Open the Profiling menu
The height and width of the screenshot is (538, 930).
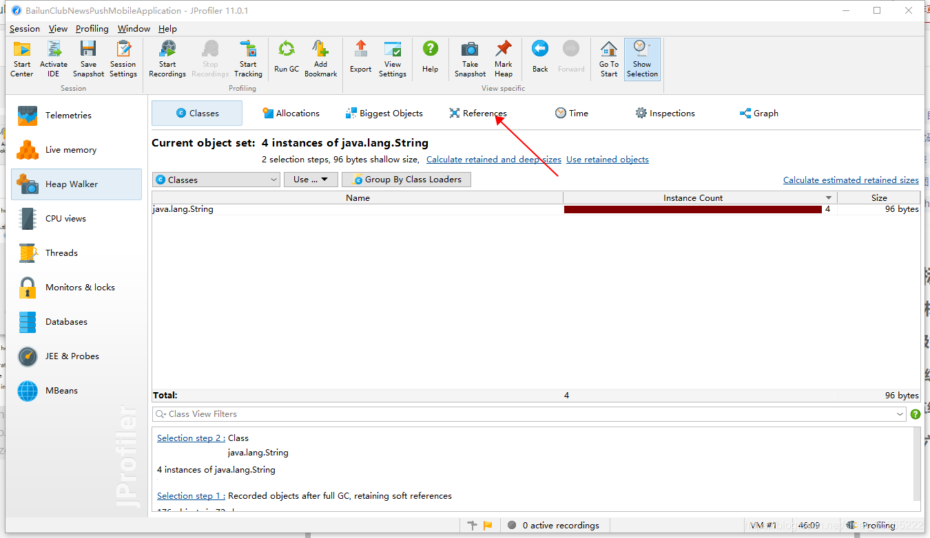point(92,29)
